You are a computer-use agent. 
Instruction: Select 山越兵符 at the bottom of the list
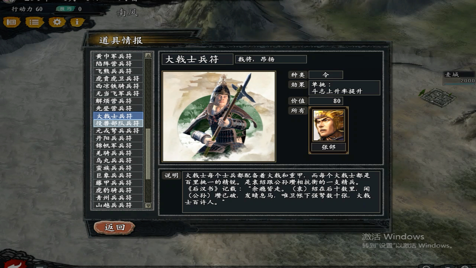click(118, 205)
